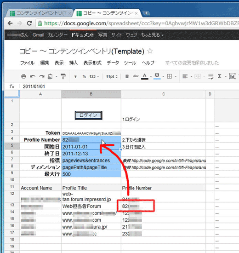Viewport: 239px width, 253px height.
Task: Click the Gmail link in the top bar
Action: [x=39, y=35]
